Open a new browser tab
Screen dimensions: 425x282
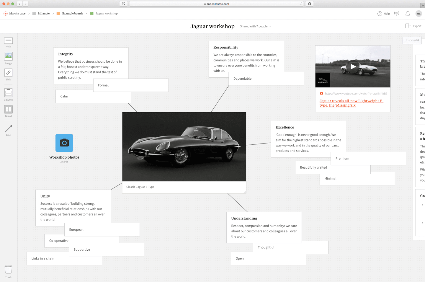pyautogui.click(x=423, y=5)
